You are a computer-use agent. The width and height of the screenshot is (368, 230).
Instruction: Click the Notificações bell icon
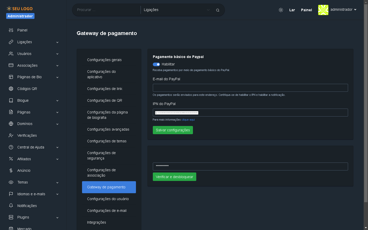click(x=11, y=206)
